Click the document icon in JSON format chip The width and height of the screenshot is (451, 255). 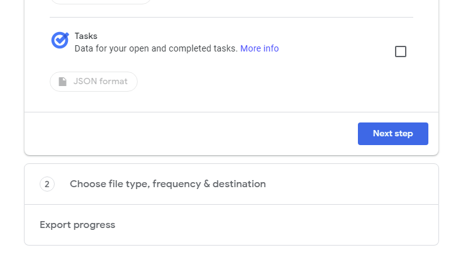(62, 82)
